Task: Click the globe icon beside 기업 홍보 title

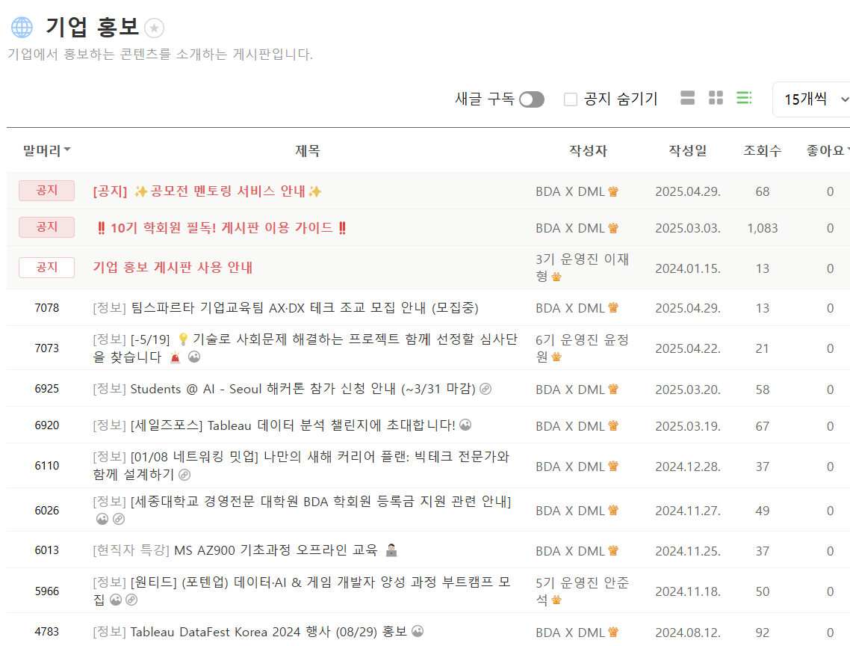Action: coord(22,28)
